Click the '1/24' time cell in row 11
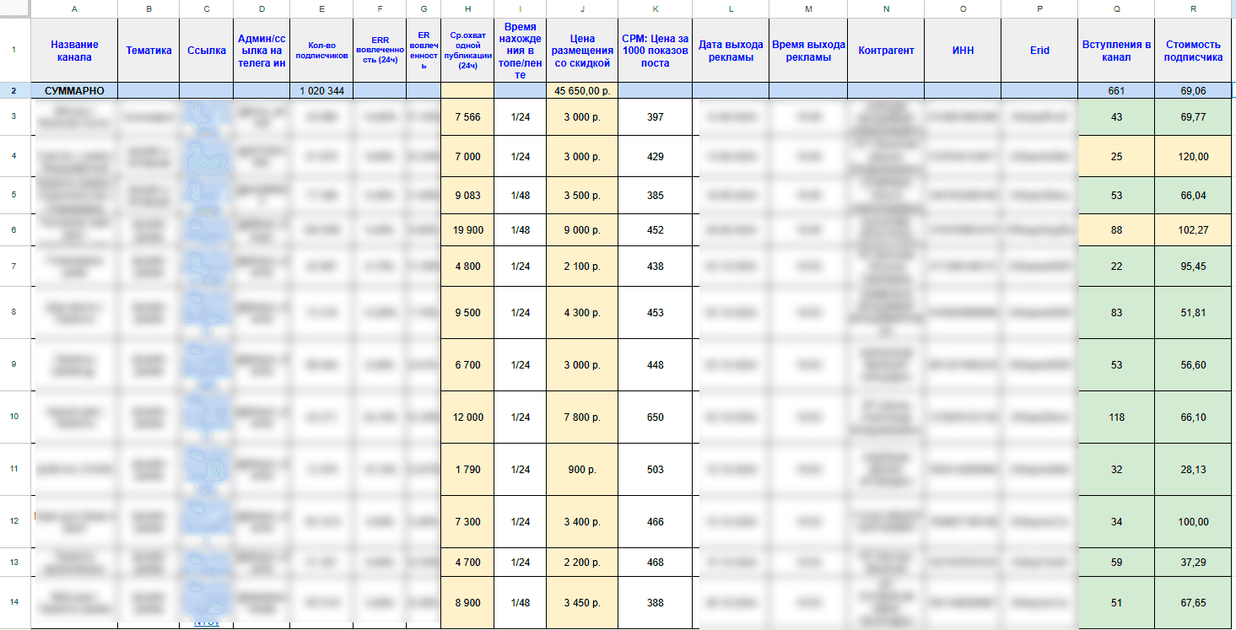Screen dimensions: 1236x630 coord(521,470)
